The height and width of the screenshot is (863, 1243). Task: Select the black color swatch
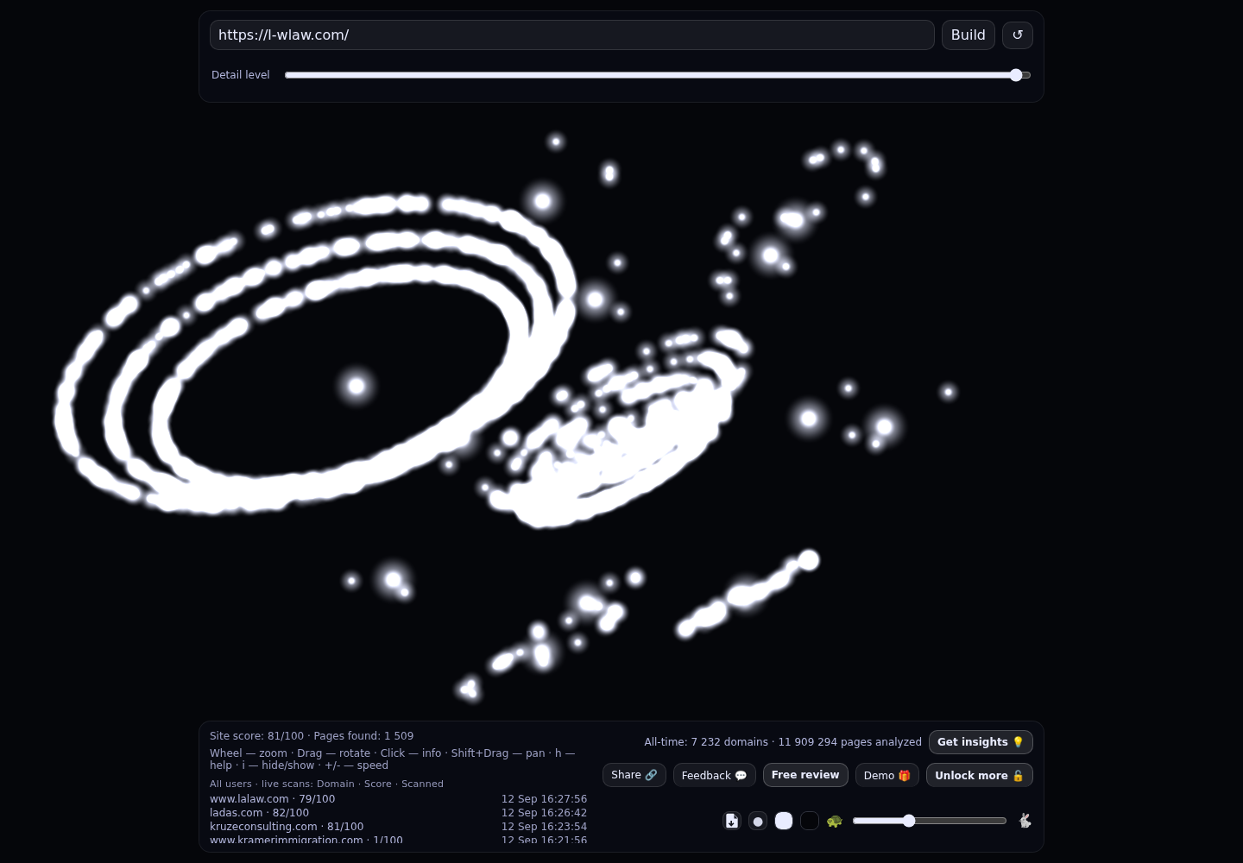tap(810, 821)
